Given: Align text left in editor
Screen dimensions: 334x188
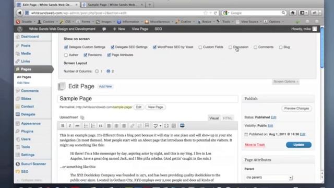Looking at the screenshot, I should pyautogui.click(x=109, y=126).
